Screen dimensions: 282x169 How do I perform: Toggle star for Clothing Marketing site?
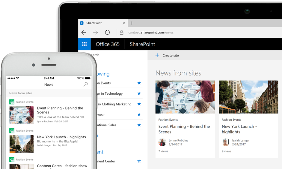pos(139,104)
